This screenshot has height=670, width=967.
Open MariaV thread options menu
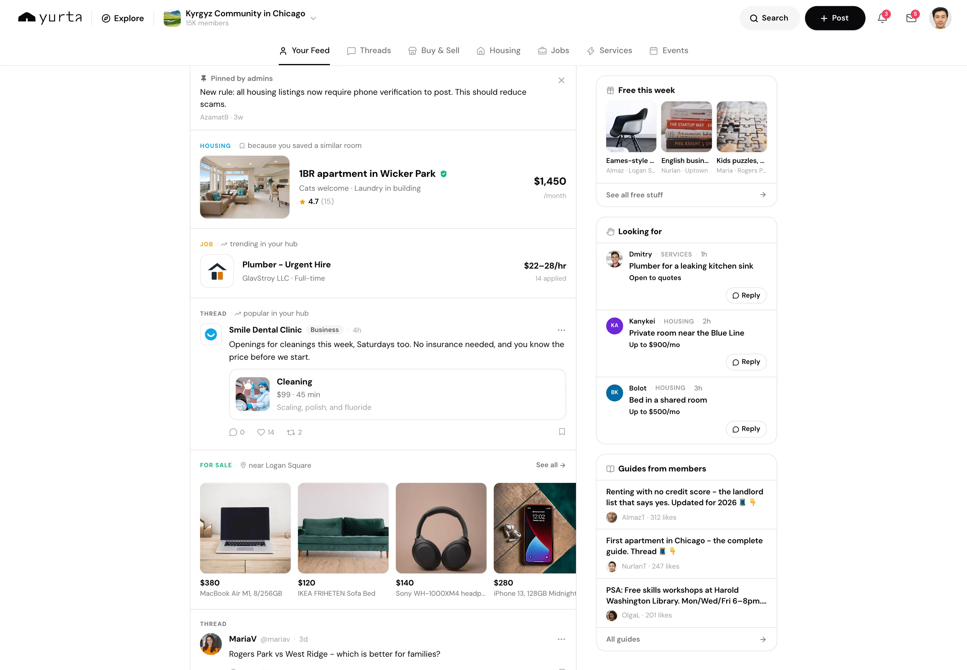coord(561,639)
